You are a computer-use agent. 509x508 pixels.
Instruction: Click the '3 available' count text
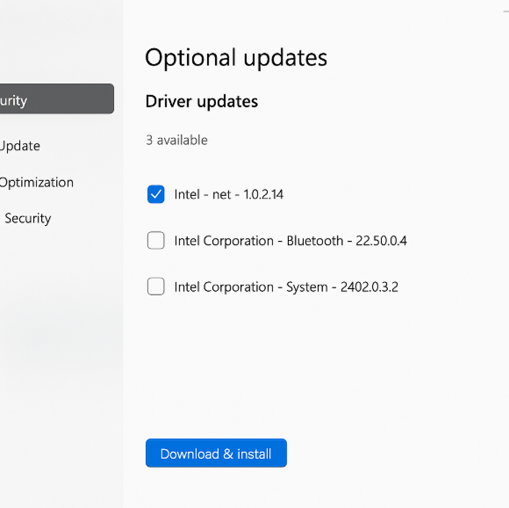[x=177, y=141]
